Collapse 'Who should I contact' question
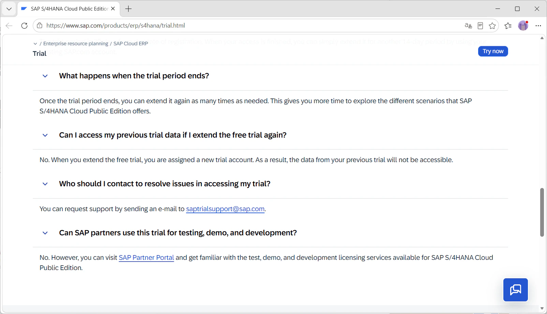 (x=45, y=184)
